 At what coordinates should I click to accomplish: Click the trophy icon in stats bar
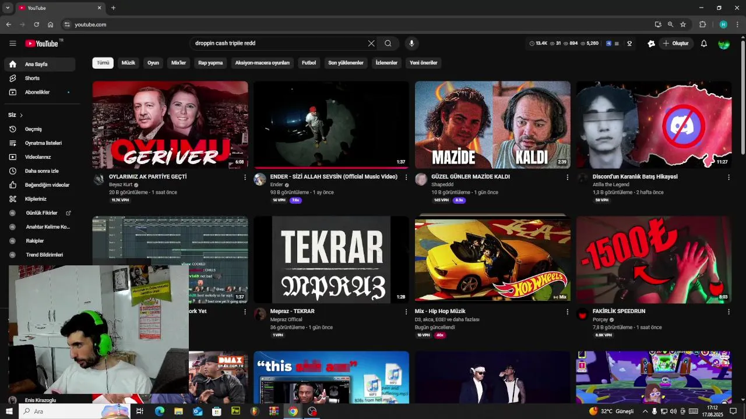point(629,44)
